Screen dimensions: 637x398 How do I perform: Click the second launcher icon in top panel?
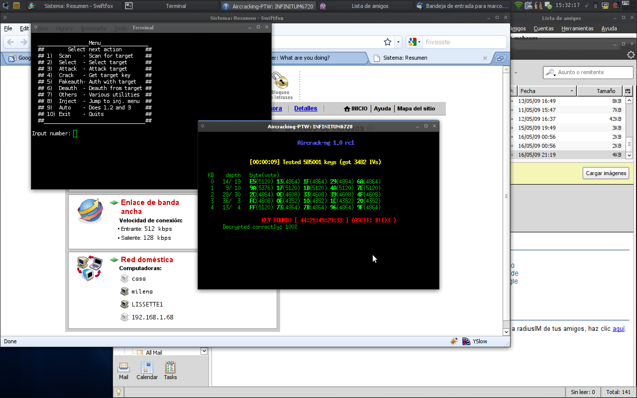pos(16,6)
